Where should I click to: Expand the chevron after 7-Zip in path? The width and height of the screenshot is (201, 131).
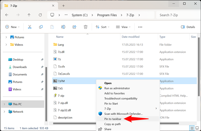pos(139,15)
